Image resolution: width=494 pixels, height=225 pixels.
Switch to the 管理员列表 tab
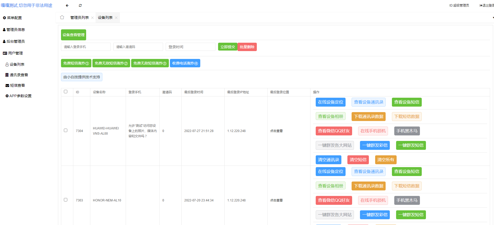tap(79, 18)
